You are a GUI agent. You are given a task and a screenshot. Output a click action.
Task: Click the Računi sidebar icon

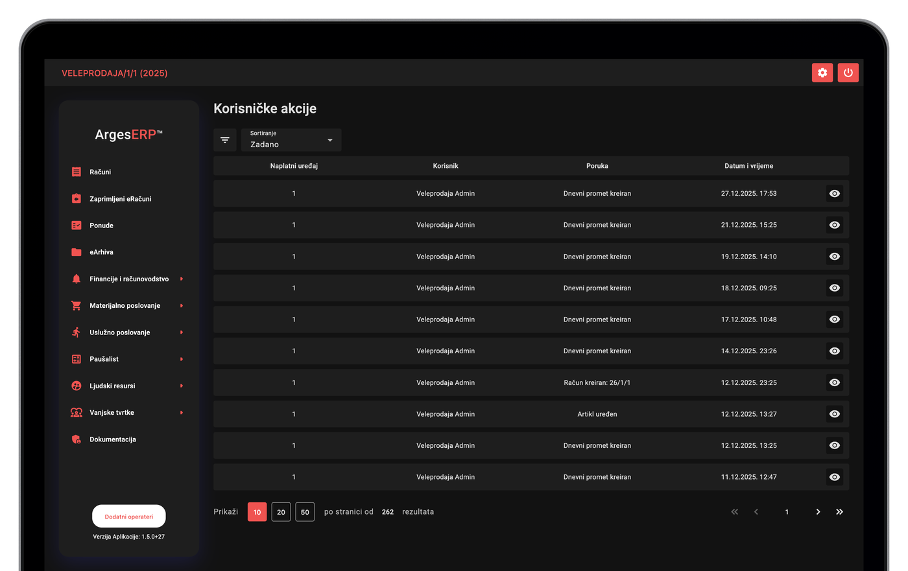pyautogui.click(x=77, y=172)
